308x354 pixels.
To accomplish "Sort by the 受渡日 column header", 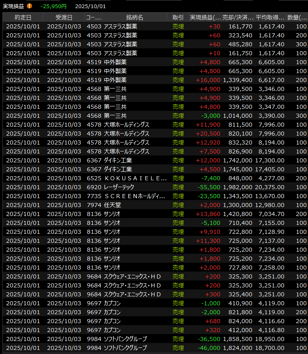I will (x=64, y=17).
